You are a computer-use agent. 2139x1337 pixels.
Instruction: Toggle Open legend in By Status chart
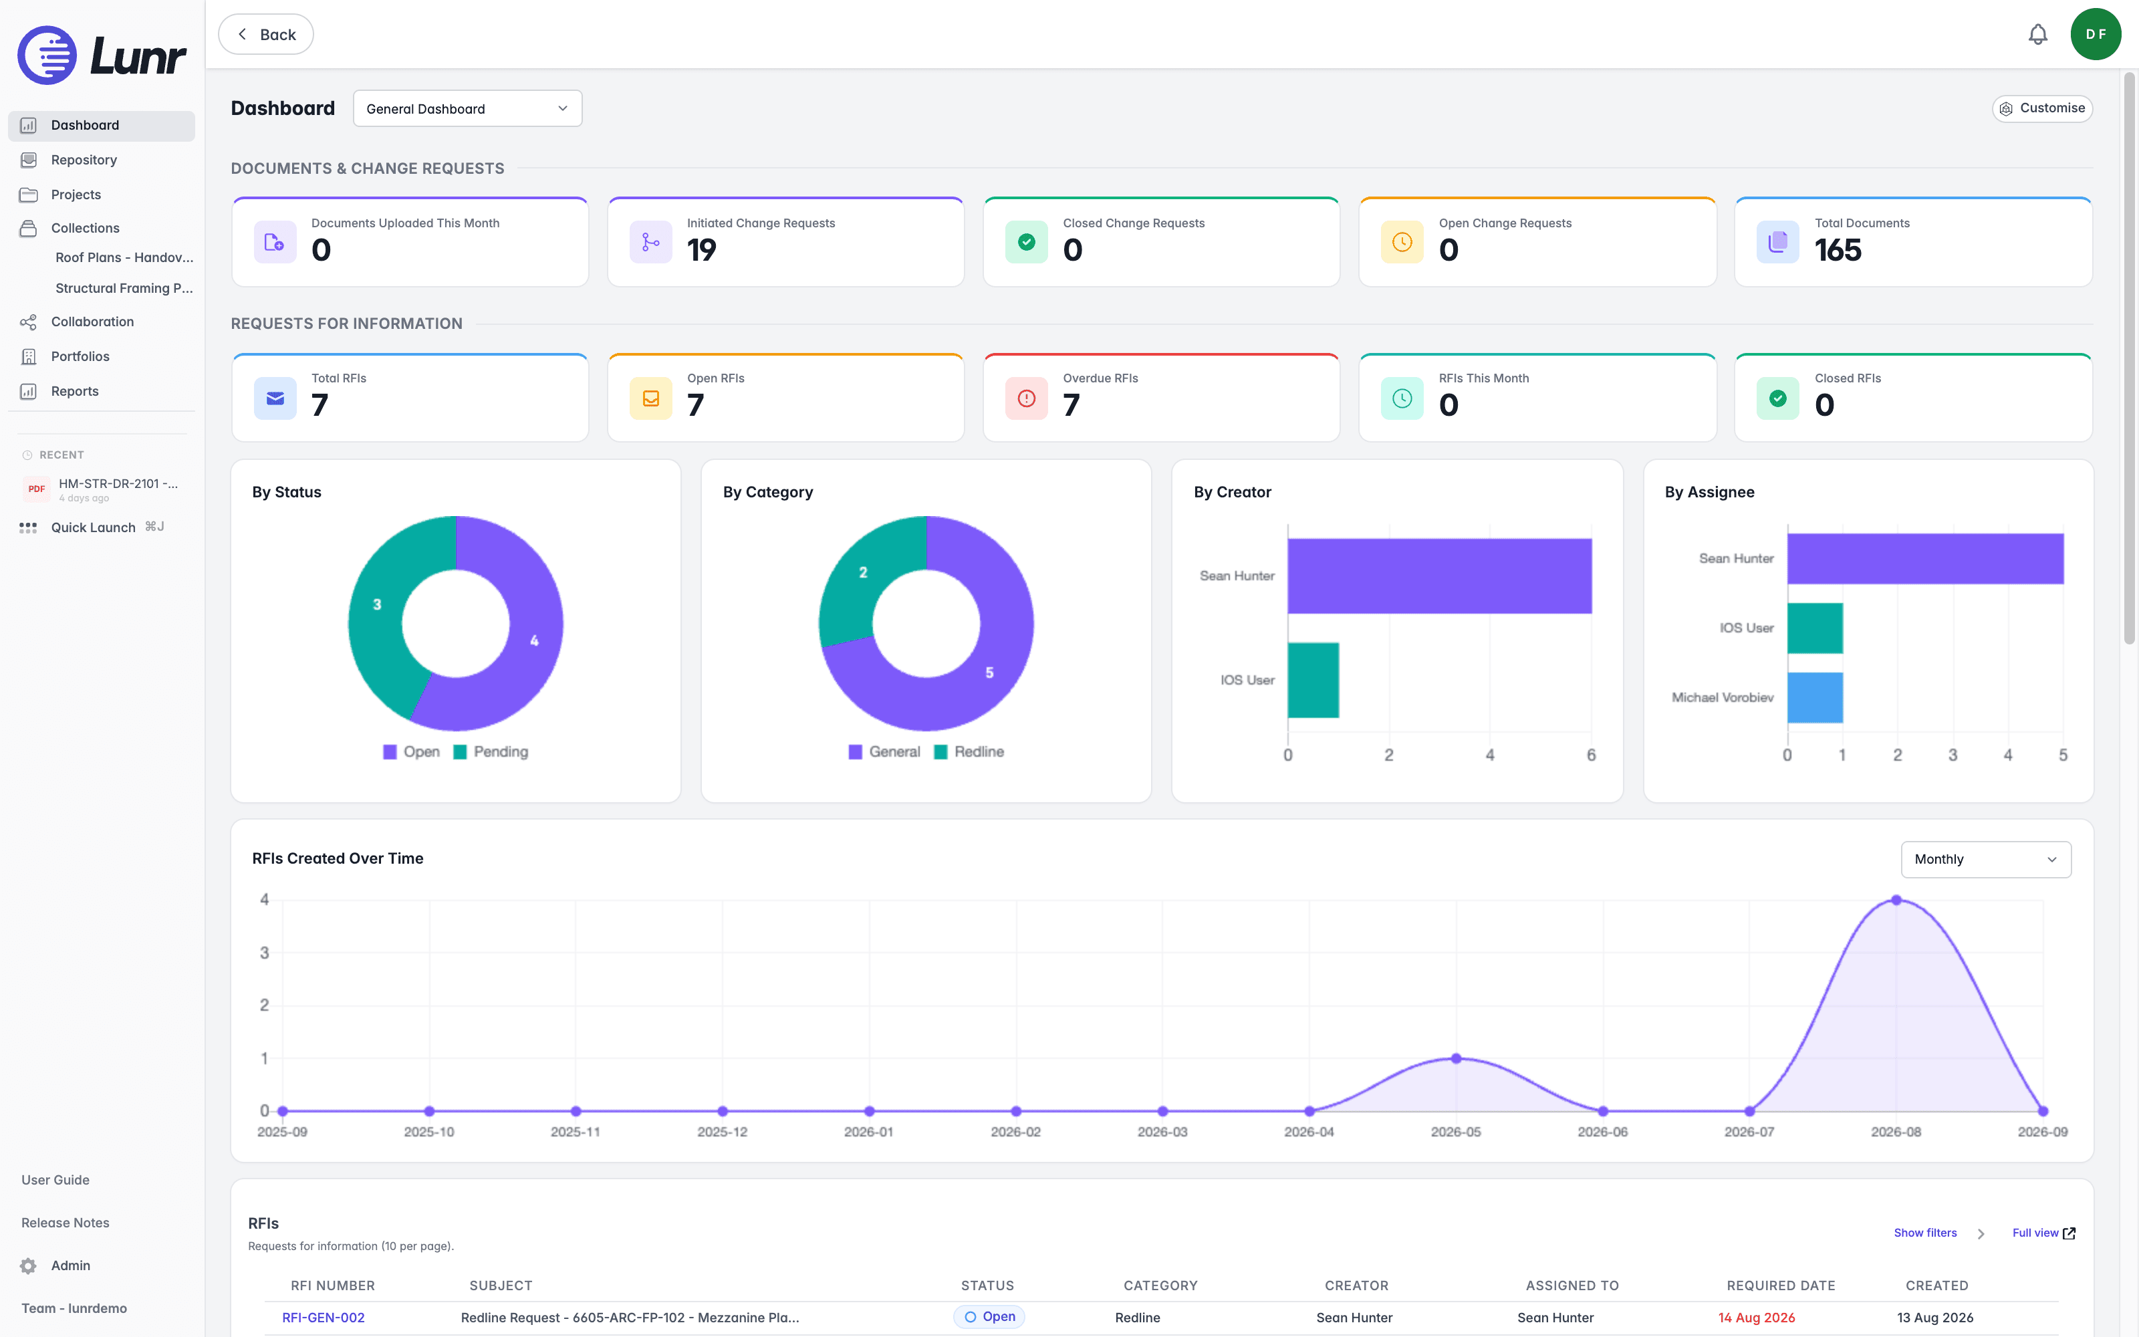click(x=411, y=751)
